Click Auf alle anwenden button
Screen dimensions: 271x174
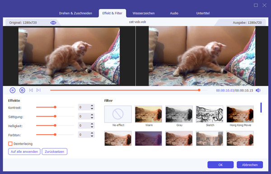[24, 151]
